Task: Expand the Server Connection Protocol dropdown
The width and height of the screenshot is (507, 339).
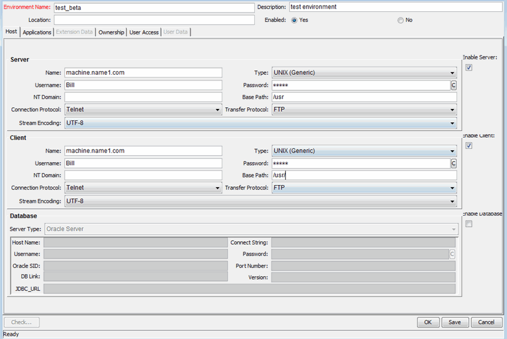Action: click(143, 110)
